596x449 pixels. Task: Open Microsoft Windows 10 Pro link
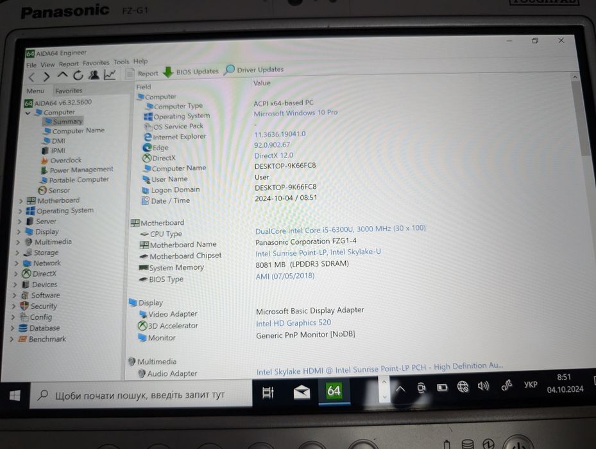pos(295,113)
